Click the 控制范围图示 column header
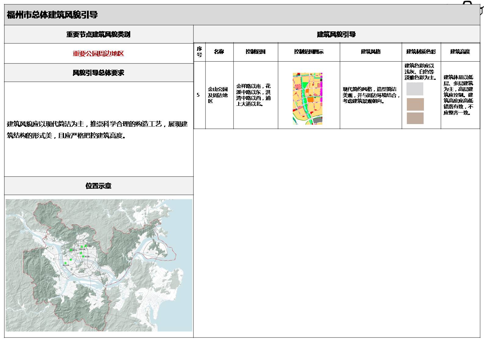Viewport: 484px width, 342px height. pos(309,52)
